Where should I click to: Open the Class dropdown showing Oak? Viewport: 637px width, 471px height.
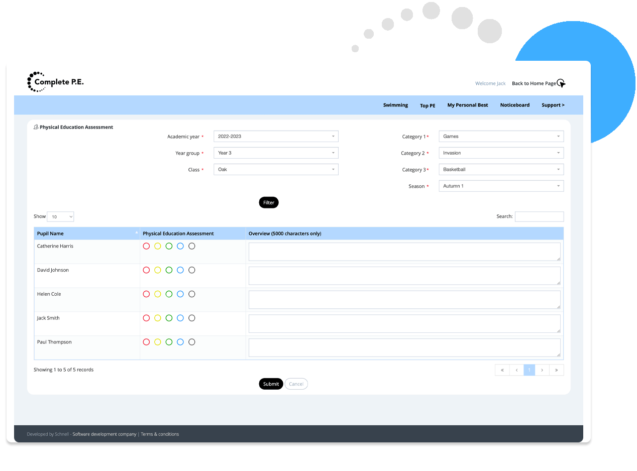coord(276,170)
